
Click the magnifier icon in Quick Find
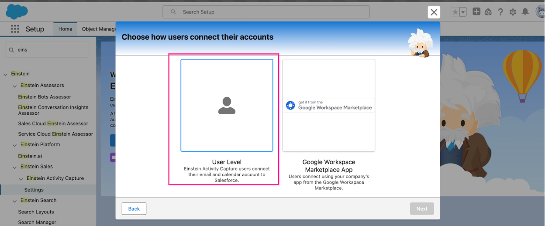pyautogui.click(x=11, y=50)
